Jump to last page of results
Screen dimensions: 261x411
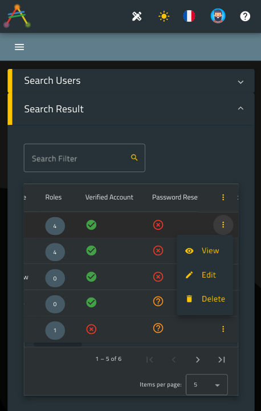[222, 360]
